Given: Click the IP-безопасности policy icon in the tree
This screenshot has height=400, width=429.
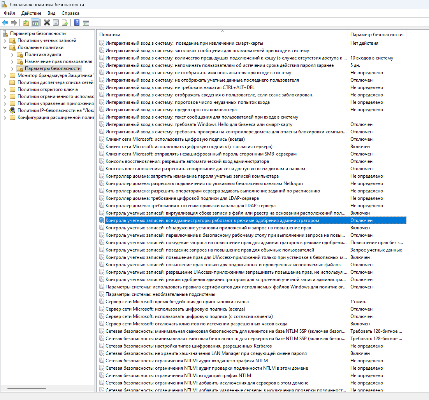Looking at the screenshot, I should (x=12, y=110).
